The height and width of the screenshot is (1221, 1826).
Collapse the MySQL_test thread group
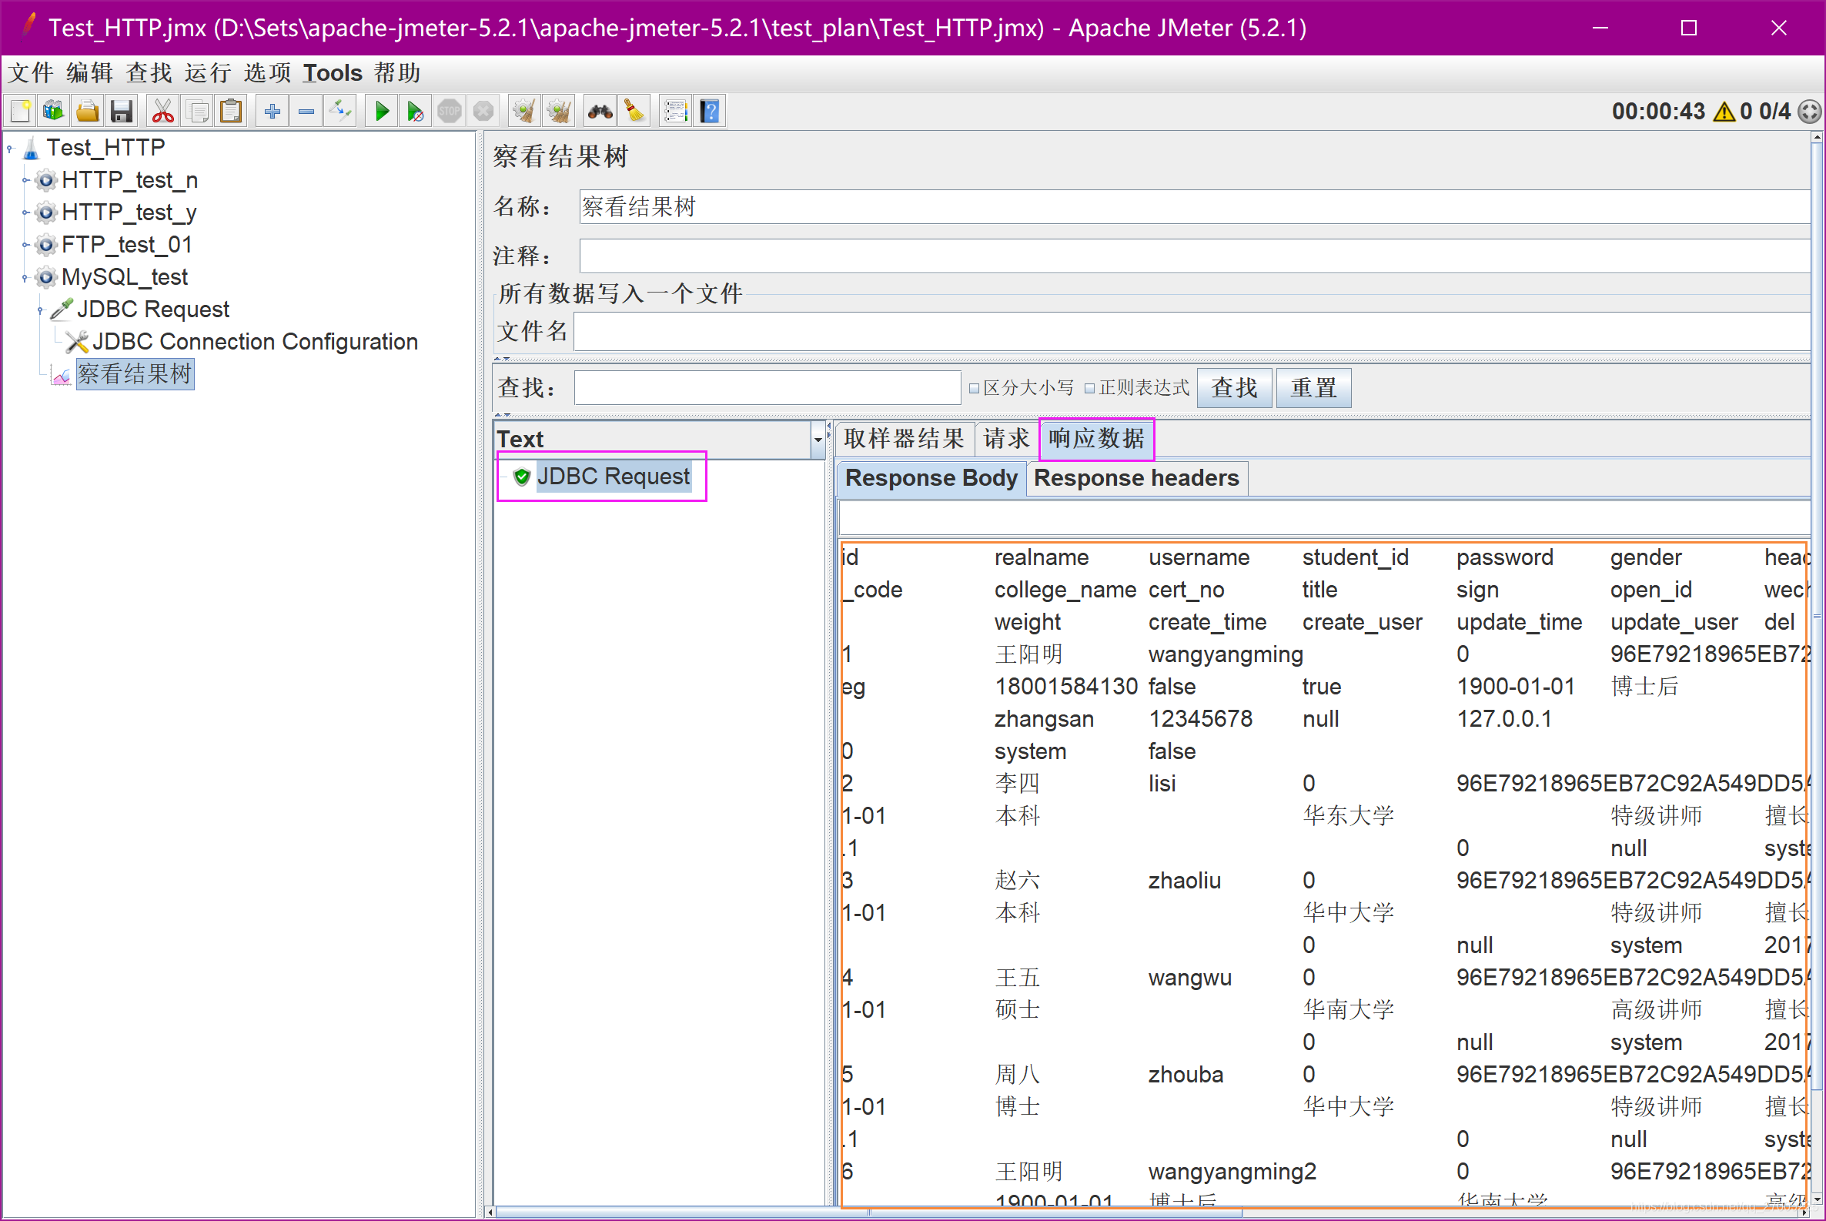tap(25, 277)
